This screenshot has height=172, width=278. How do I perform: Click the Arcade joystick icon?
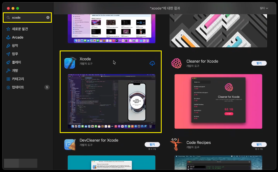[8, 37]
